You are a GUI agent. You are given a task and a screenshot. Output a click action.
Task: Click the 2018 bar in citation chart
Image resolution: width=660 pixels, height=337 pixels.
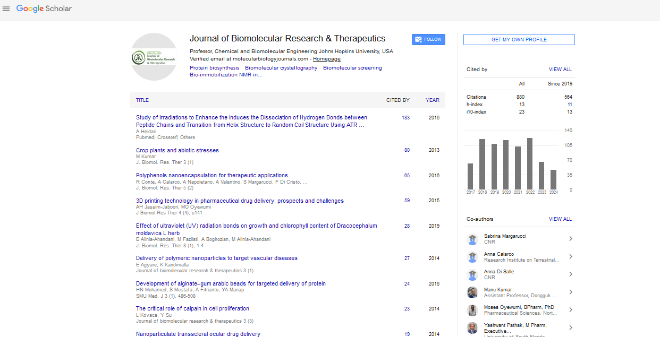click(483, 164)
